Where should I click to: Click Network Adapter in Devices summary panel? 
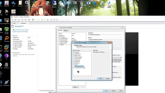tap(18, 45)
